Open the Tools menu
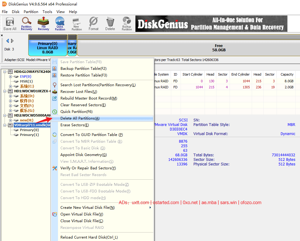300x241 pixels. click(47, 12)
